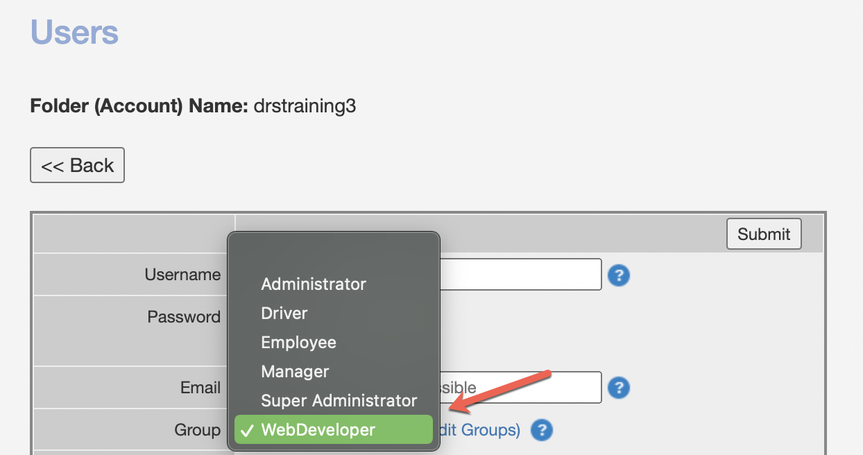Screen dimensions: 863x455
Task: Select the blank option above Administrator
Action: tap(333, 257)
